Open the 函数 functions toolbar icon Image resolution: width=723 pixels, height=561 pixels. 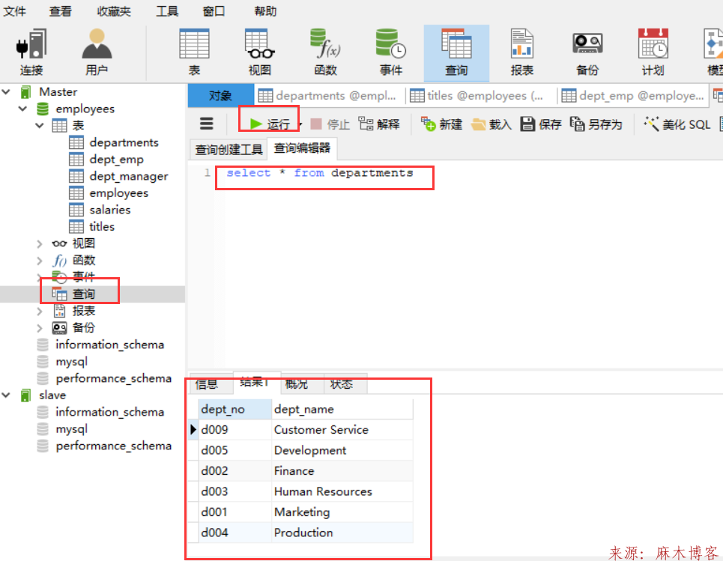click(x=325, y=52)
